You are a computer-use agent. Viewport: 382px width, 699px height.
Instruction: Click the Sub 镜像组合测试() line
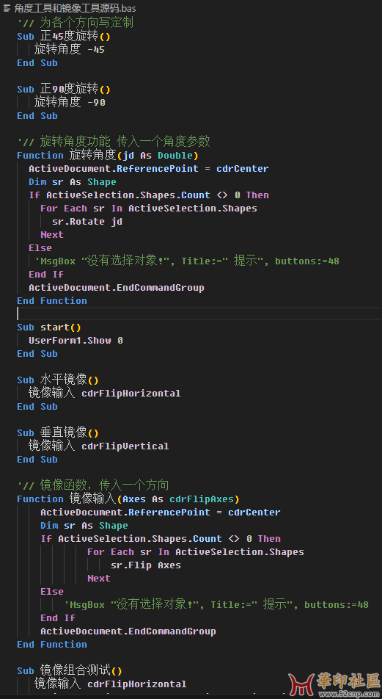coord(70,671)
